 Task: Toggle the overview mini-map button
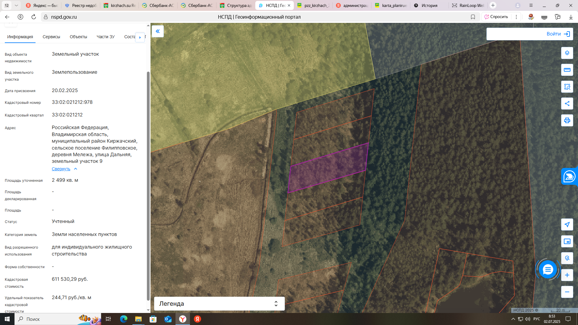567,241
